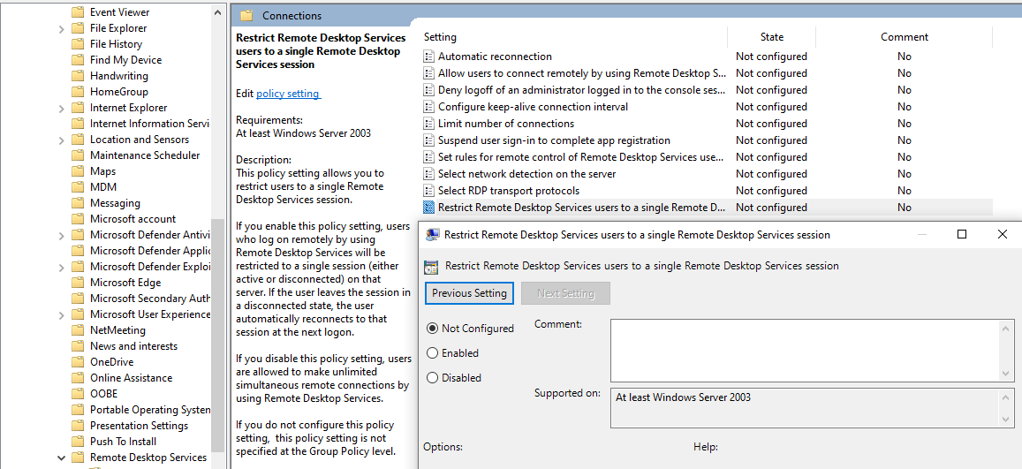Click the Previous Setting button

coord(469,293)
